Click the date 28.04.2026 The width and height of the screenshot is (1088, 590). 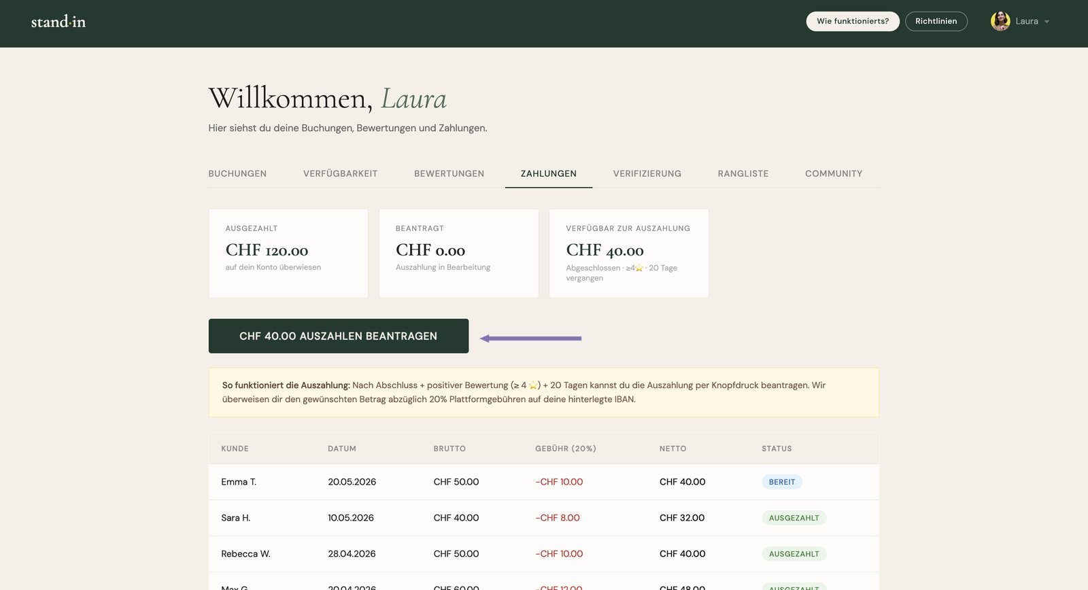tap(352, 554)
